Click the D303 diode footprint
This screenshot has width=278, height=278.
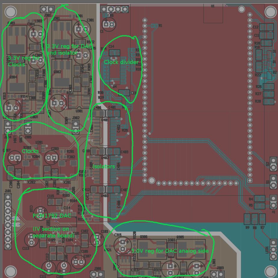[x=171, y=250]
